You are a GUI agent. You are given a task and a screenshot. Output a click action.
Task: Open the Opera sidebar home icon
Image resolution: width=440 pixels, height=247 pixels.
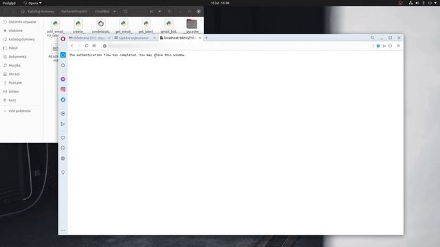coord(63,65)
